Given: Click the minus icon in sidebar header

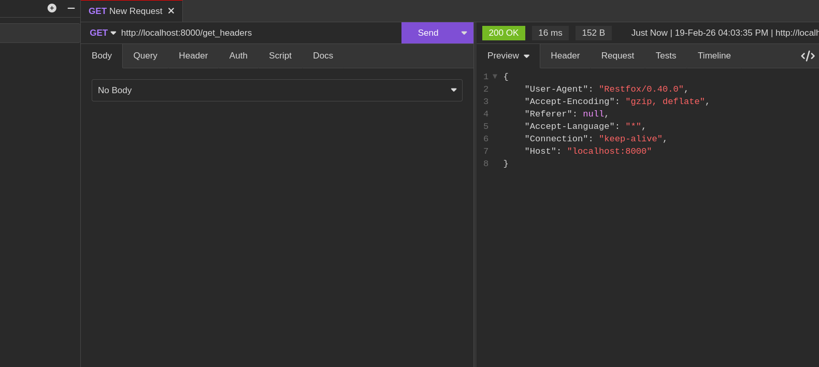Looking at the screenshot, I should tap(71, 8).
